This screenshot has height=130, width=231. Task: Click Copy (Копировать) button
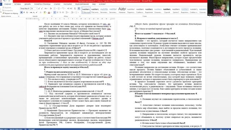coord(8,10)
